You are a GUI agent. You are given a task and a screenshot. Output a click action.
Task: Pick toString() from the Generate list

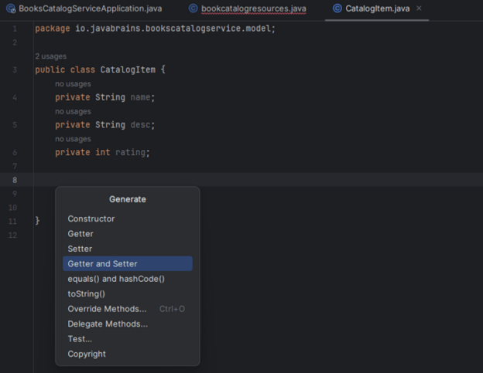87,293
